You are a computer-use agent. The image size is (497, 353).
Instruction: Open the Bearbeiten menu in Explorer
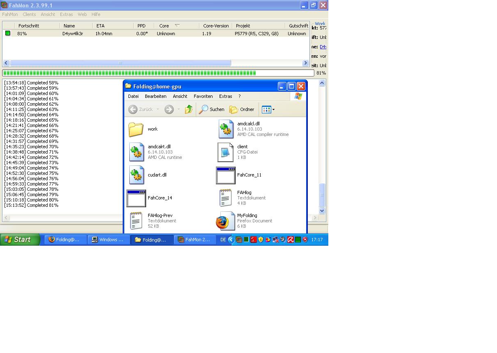point(156,96)
